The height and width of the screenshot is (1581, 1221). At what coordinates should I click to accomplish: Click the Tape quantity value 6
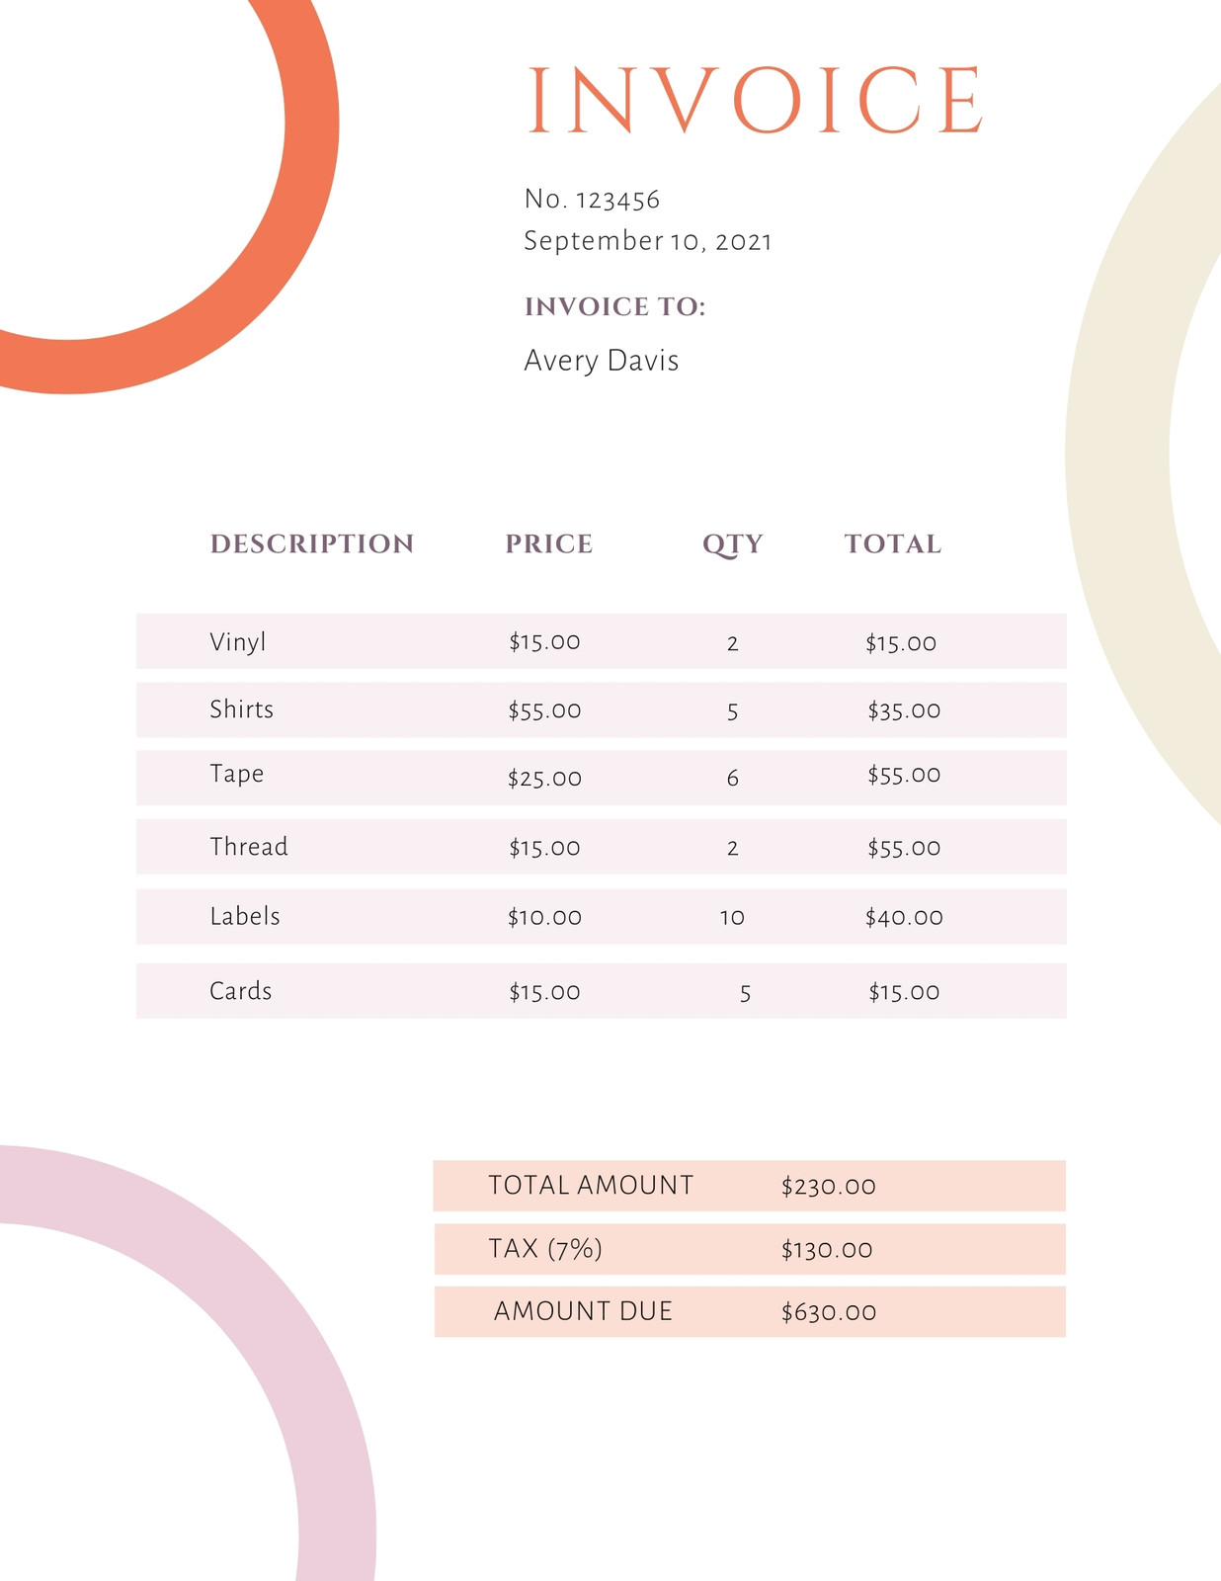733,779
